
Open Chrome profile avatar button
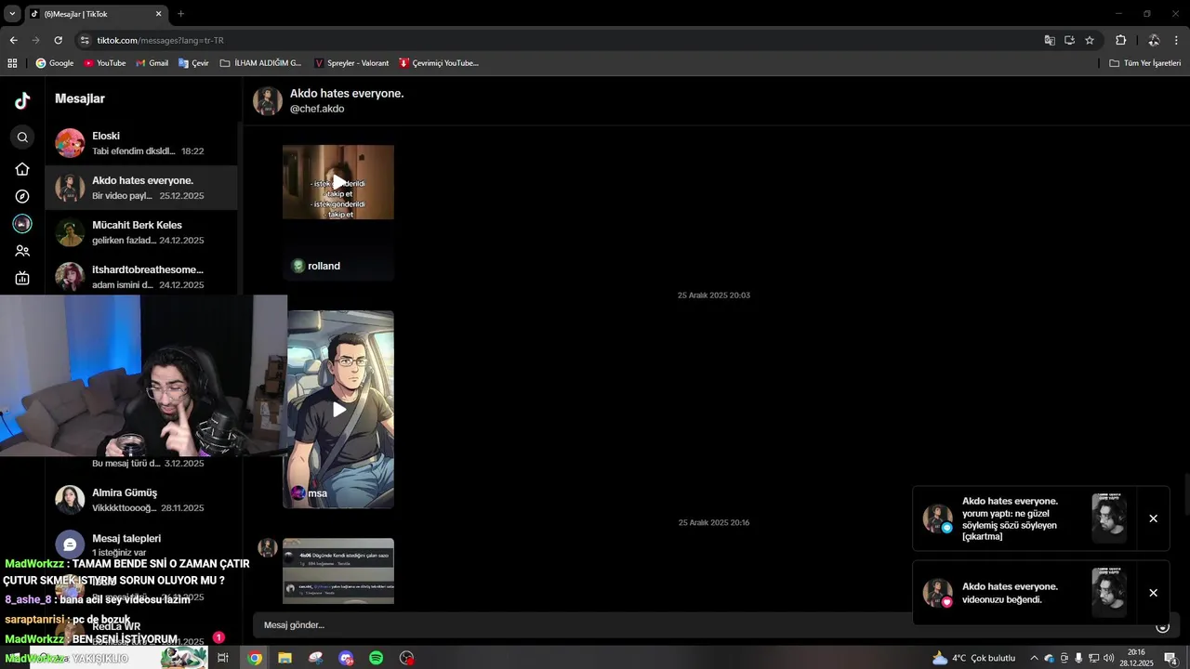tap(1153, 40)
